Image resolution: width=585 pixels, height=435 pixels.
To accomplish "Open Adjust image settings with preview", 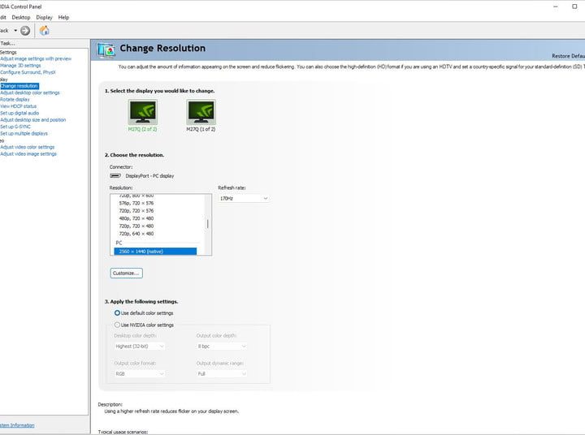I will tap(36, 58).
